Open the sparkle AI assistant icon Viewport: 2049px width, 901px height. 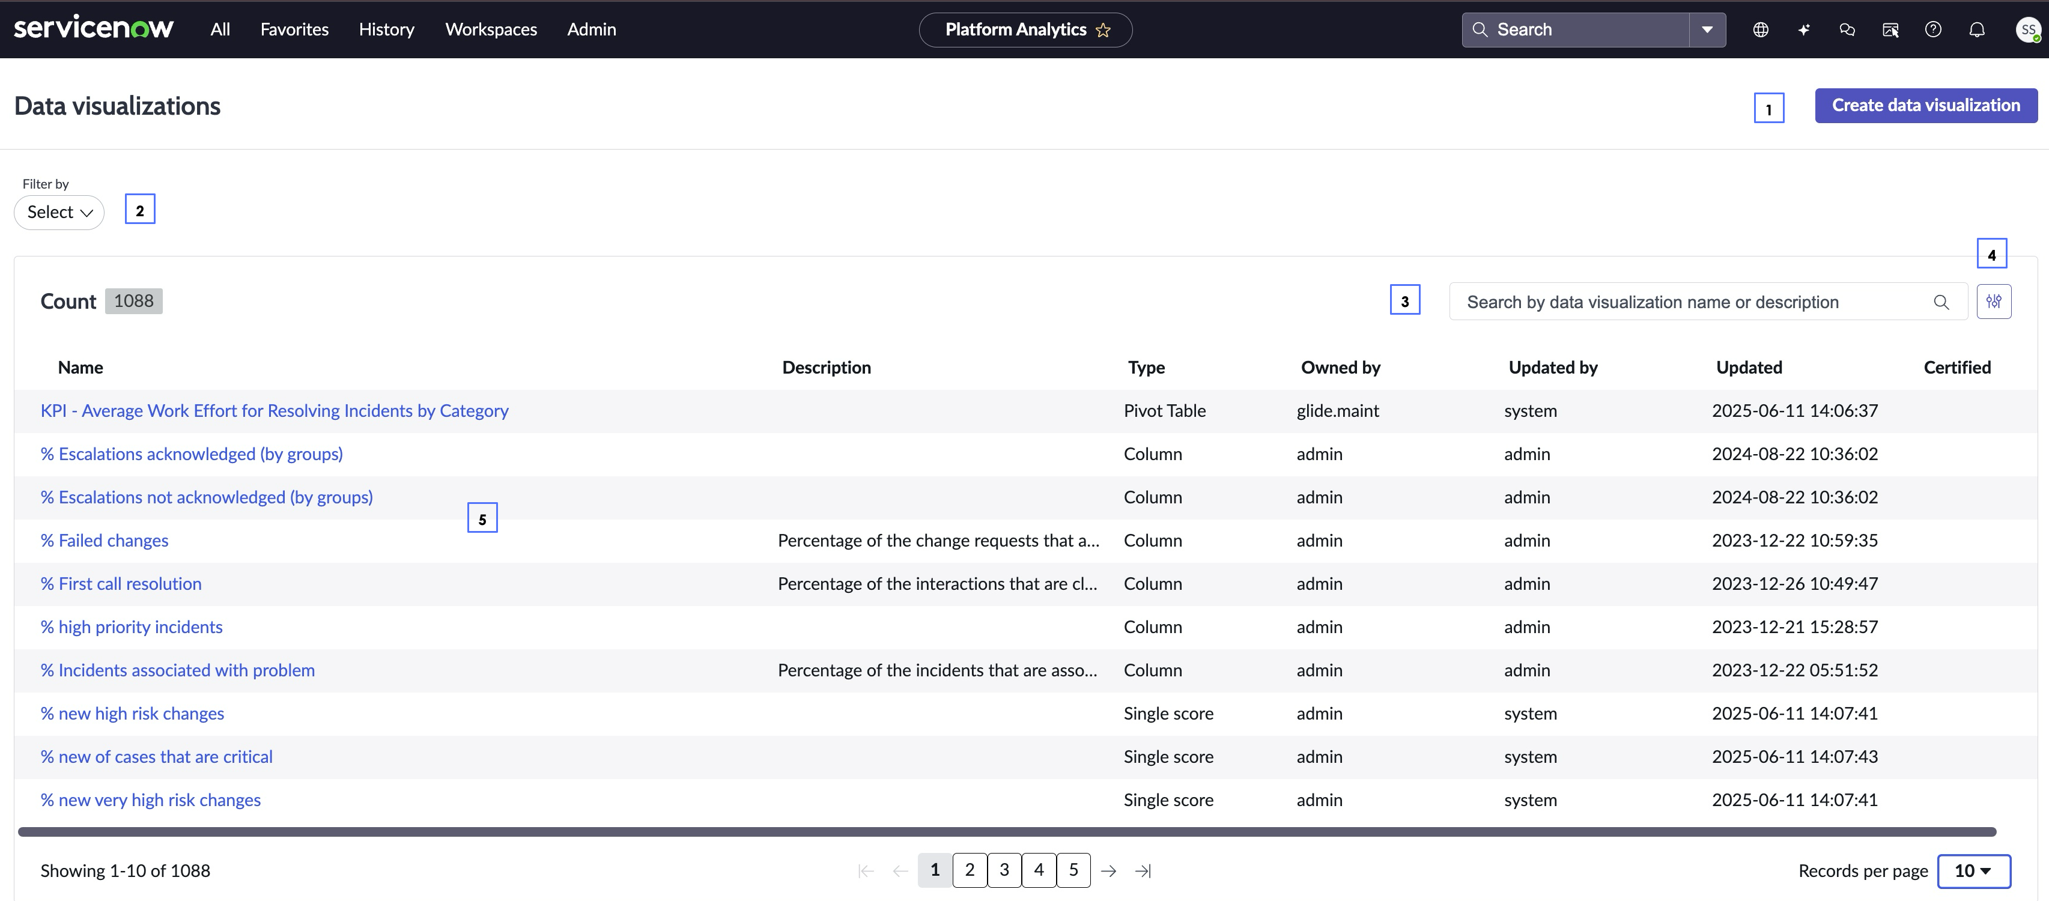(x=1804, y=29)
